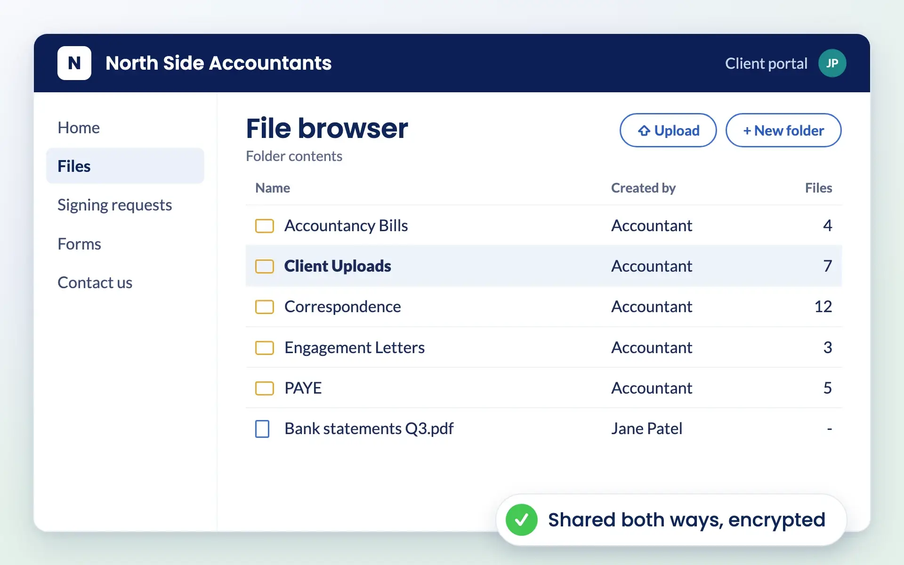Click the North Side Accountants N logo

coord(74,63)
